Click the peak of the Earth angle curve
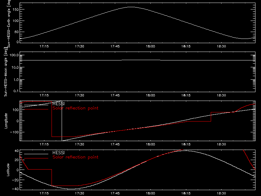The width and height of the screenshot is (261, 196). (131, 7)
